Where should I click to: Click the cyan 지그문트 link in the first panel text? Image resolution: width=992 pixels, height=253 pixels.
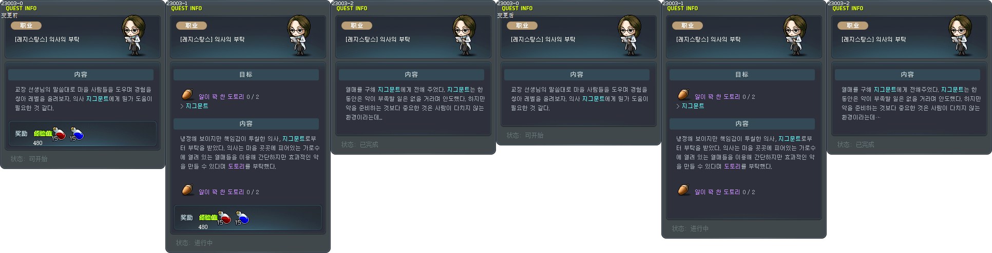[x=98, y=99]
